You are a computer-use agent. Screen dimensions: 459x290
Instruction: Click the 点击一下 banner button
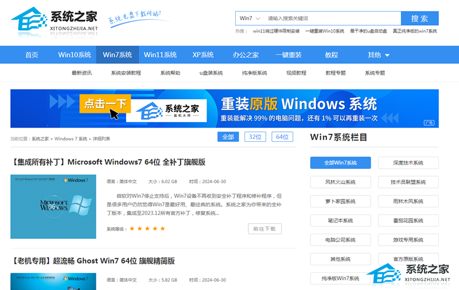coord(105,104)
